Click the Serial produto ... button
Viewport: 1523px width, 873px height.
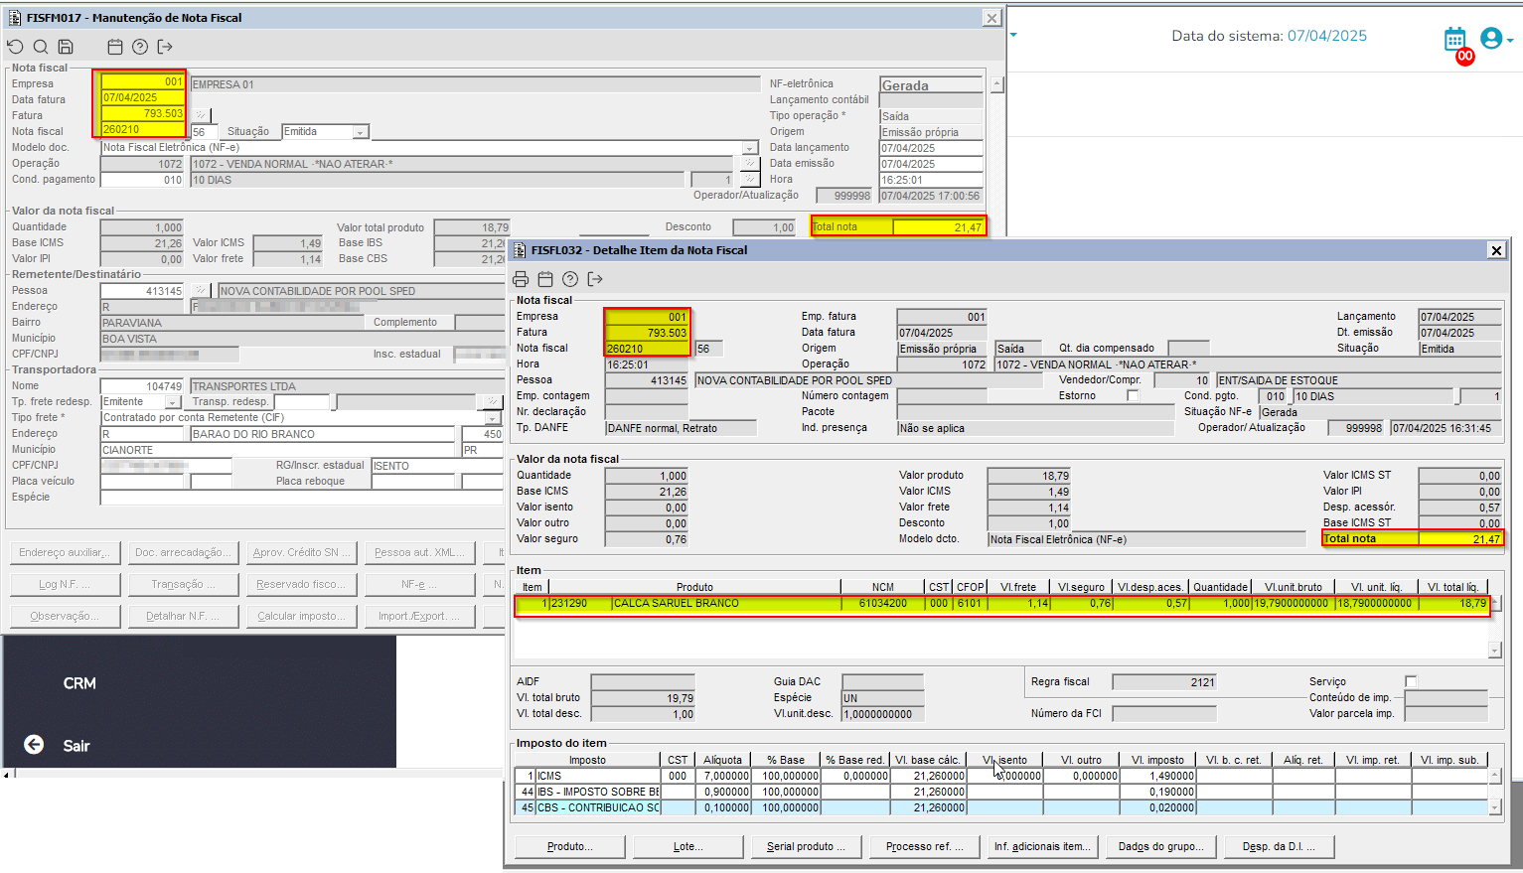(806, 846)
